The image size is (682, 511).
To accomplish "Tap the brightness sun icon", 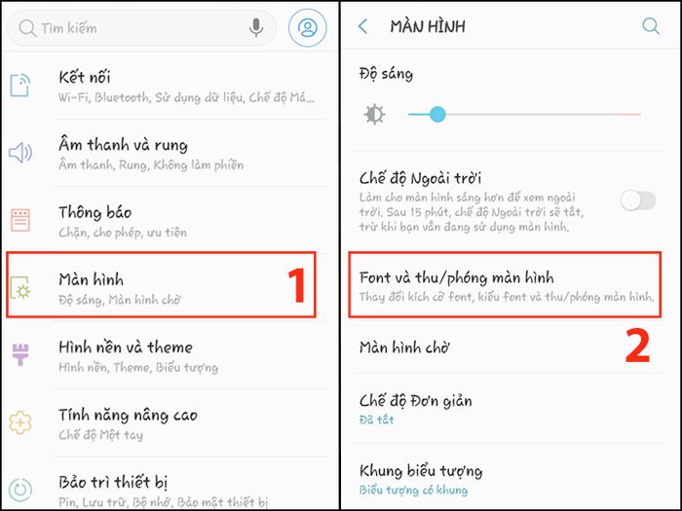I will (374, 115).
